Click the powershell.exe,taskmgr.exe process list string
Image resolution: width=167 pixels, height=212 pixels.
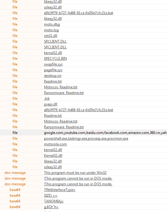86,138
